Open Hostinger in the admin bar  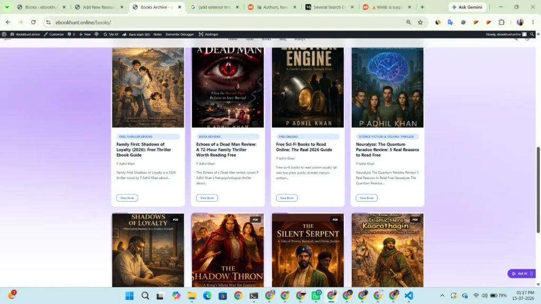click(x=208, y=34)
